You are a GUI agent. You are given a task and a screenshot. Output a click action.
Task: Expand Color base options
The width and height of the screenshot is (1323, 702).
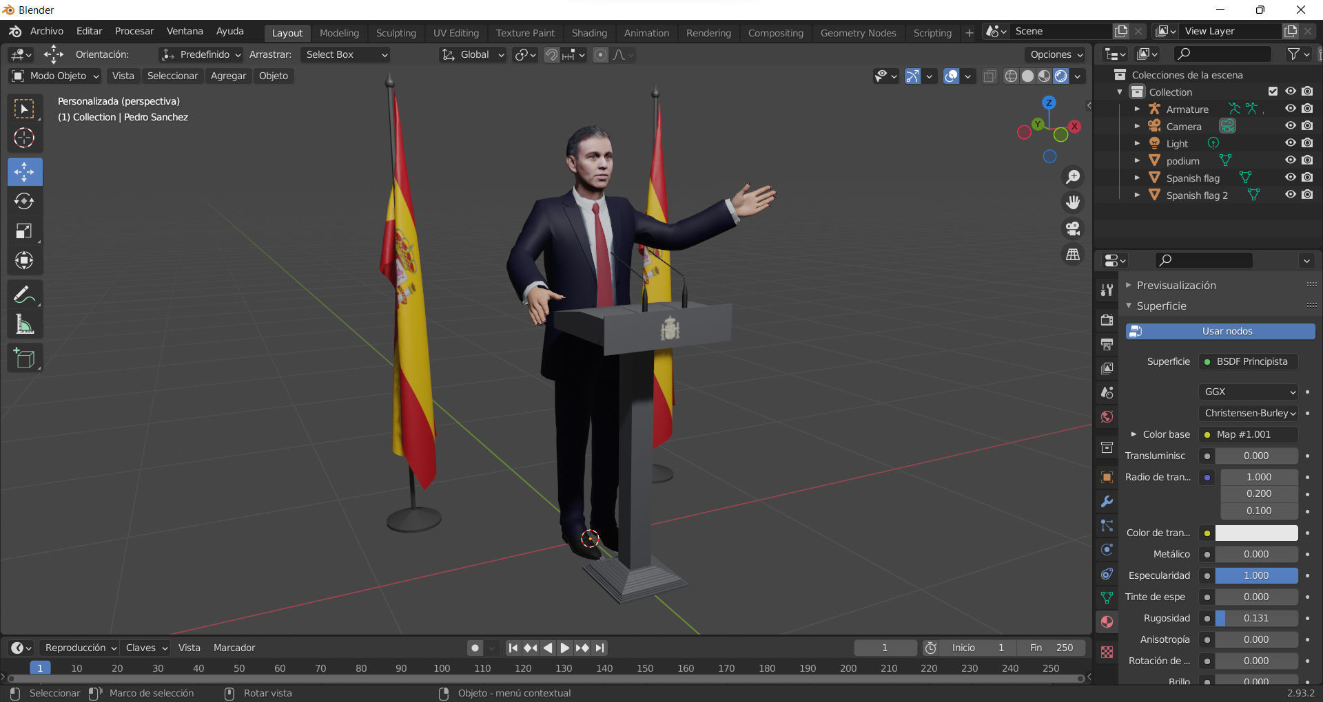pos(1134,434)
